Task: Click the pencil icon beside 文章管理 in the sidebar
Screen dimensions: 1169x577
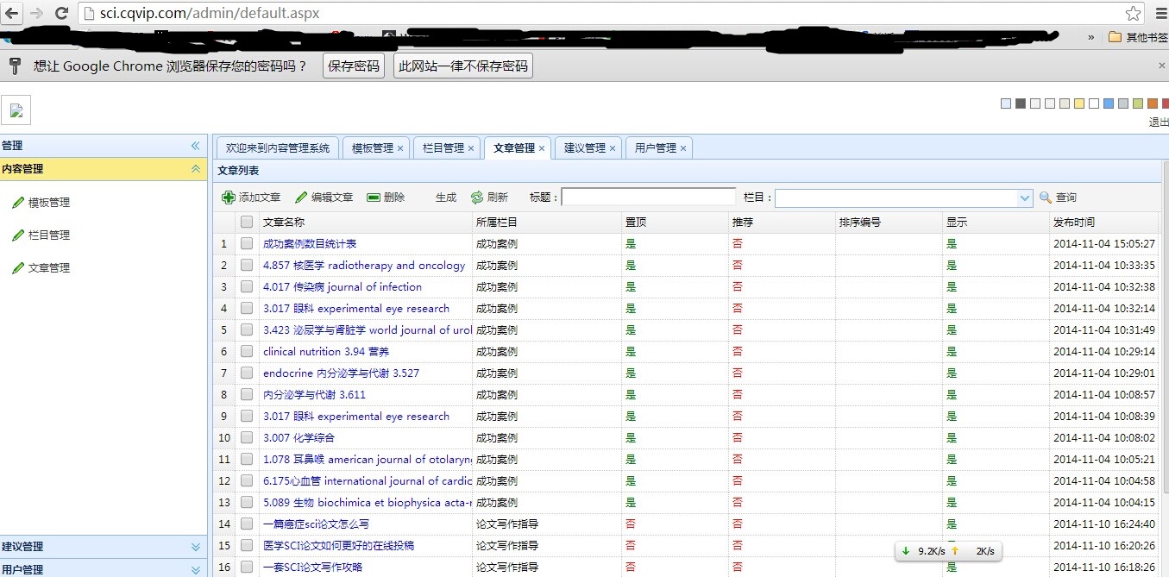Action: click(18, 268)
